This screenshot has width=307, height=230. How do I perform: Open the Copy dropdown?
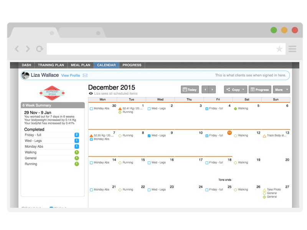[236, 90]
